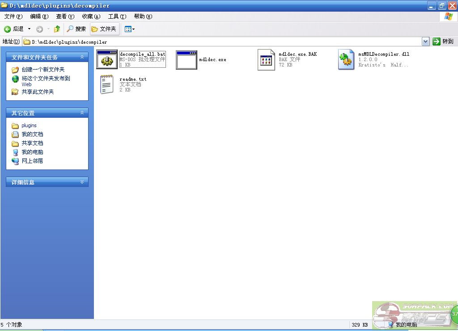Open the 工具(T) menu
This screenshot has width=458, height=331.
pos(117,17)
